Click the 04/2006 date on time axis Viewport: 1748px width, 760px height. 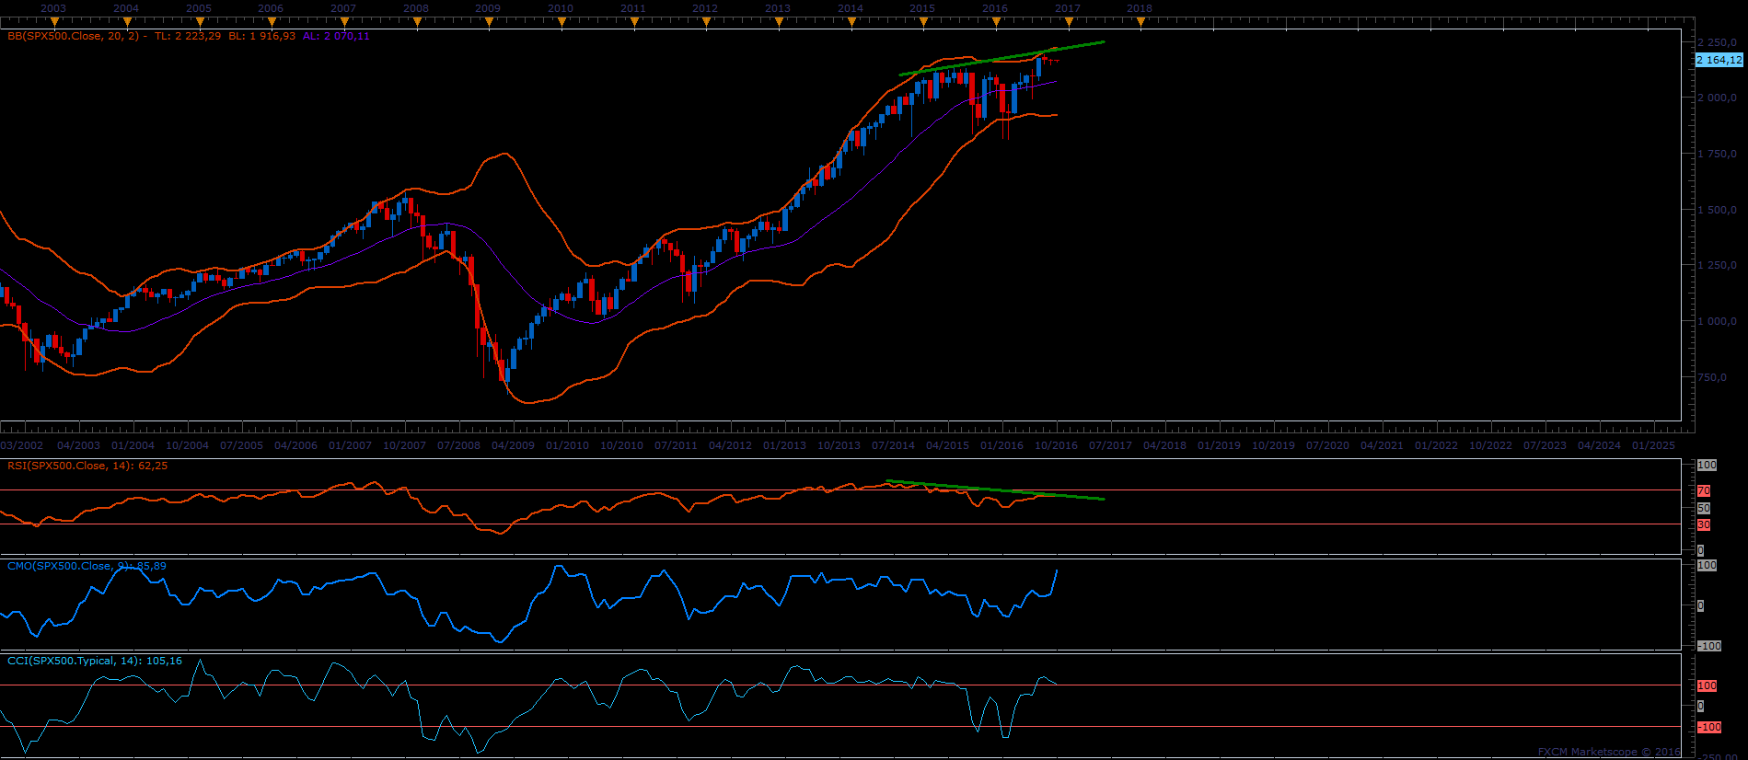pyautogui.click(x=296, y=445)
